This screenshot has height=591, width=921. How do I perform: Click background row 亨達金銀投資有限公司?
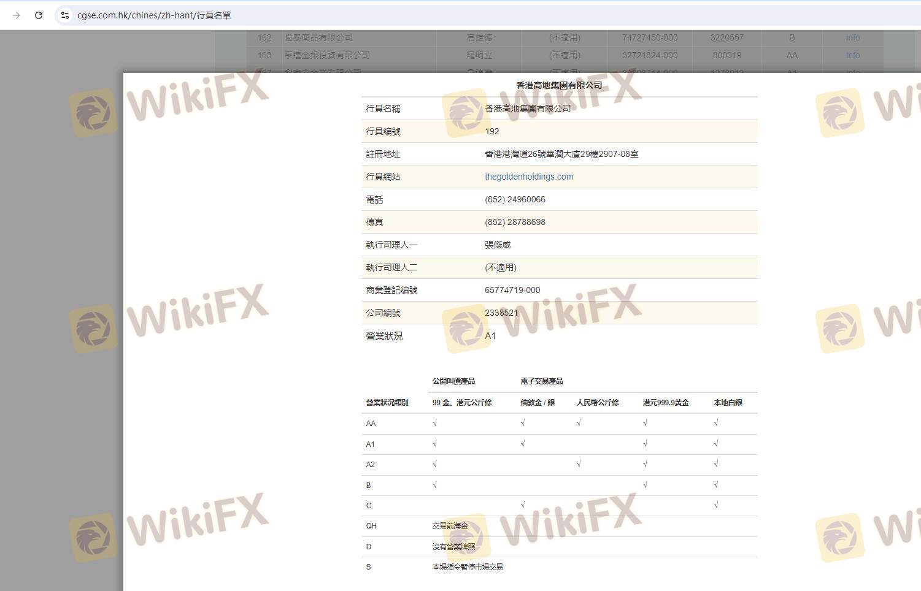(x=327, y=55)
